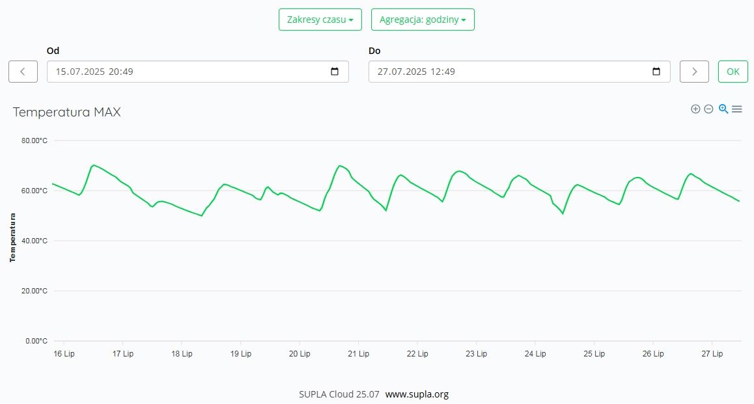
Task: Click the Do date field 27.07.2025 12:49
Action: (520, 72)
